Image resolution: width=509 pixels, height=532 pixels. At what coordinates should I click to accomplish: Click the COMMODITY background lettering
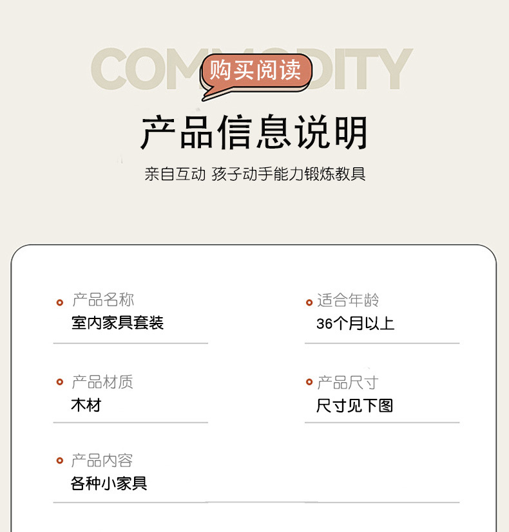click(x=251, y=69)
